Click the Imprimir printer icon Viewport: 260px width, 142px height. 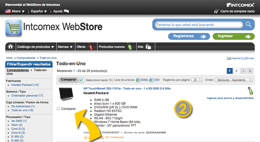point(229,58)
